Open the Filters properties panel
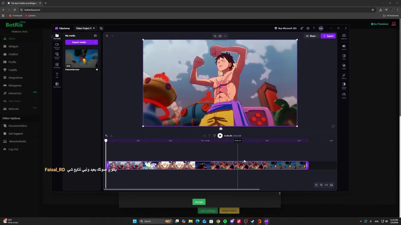The height and width of the screenshot is (225, 401). (344, 66)
